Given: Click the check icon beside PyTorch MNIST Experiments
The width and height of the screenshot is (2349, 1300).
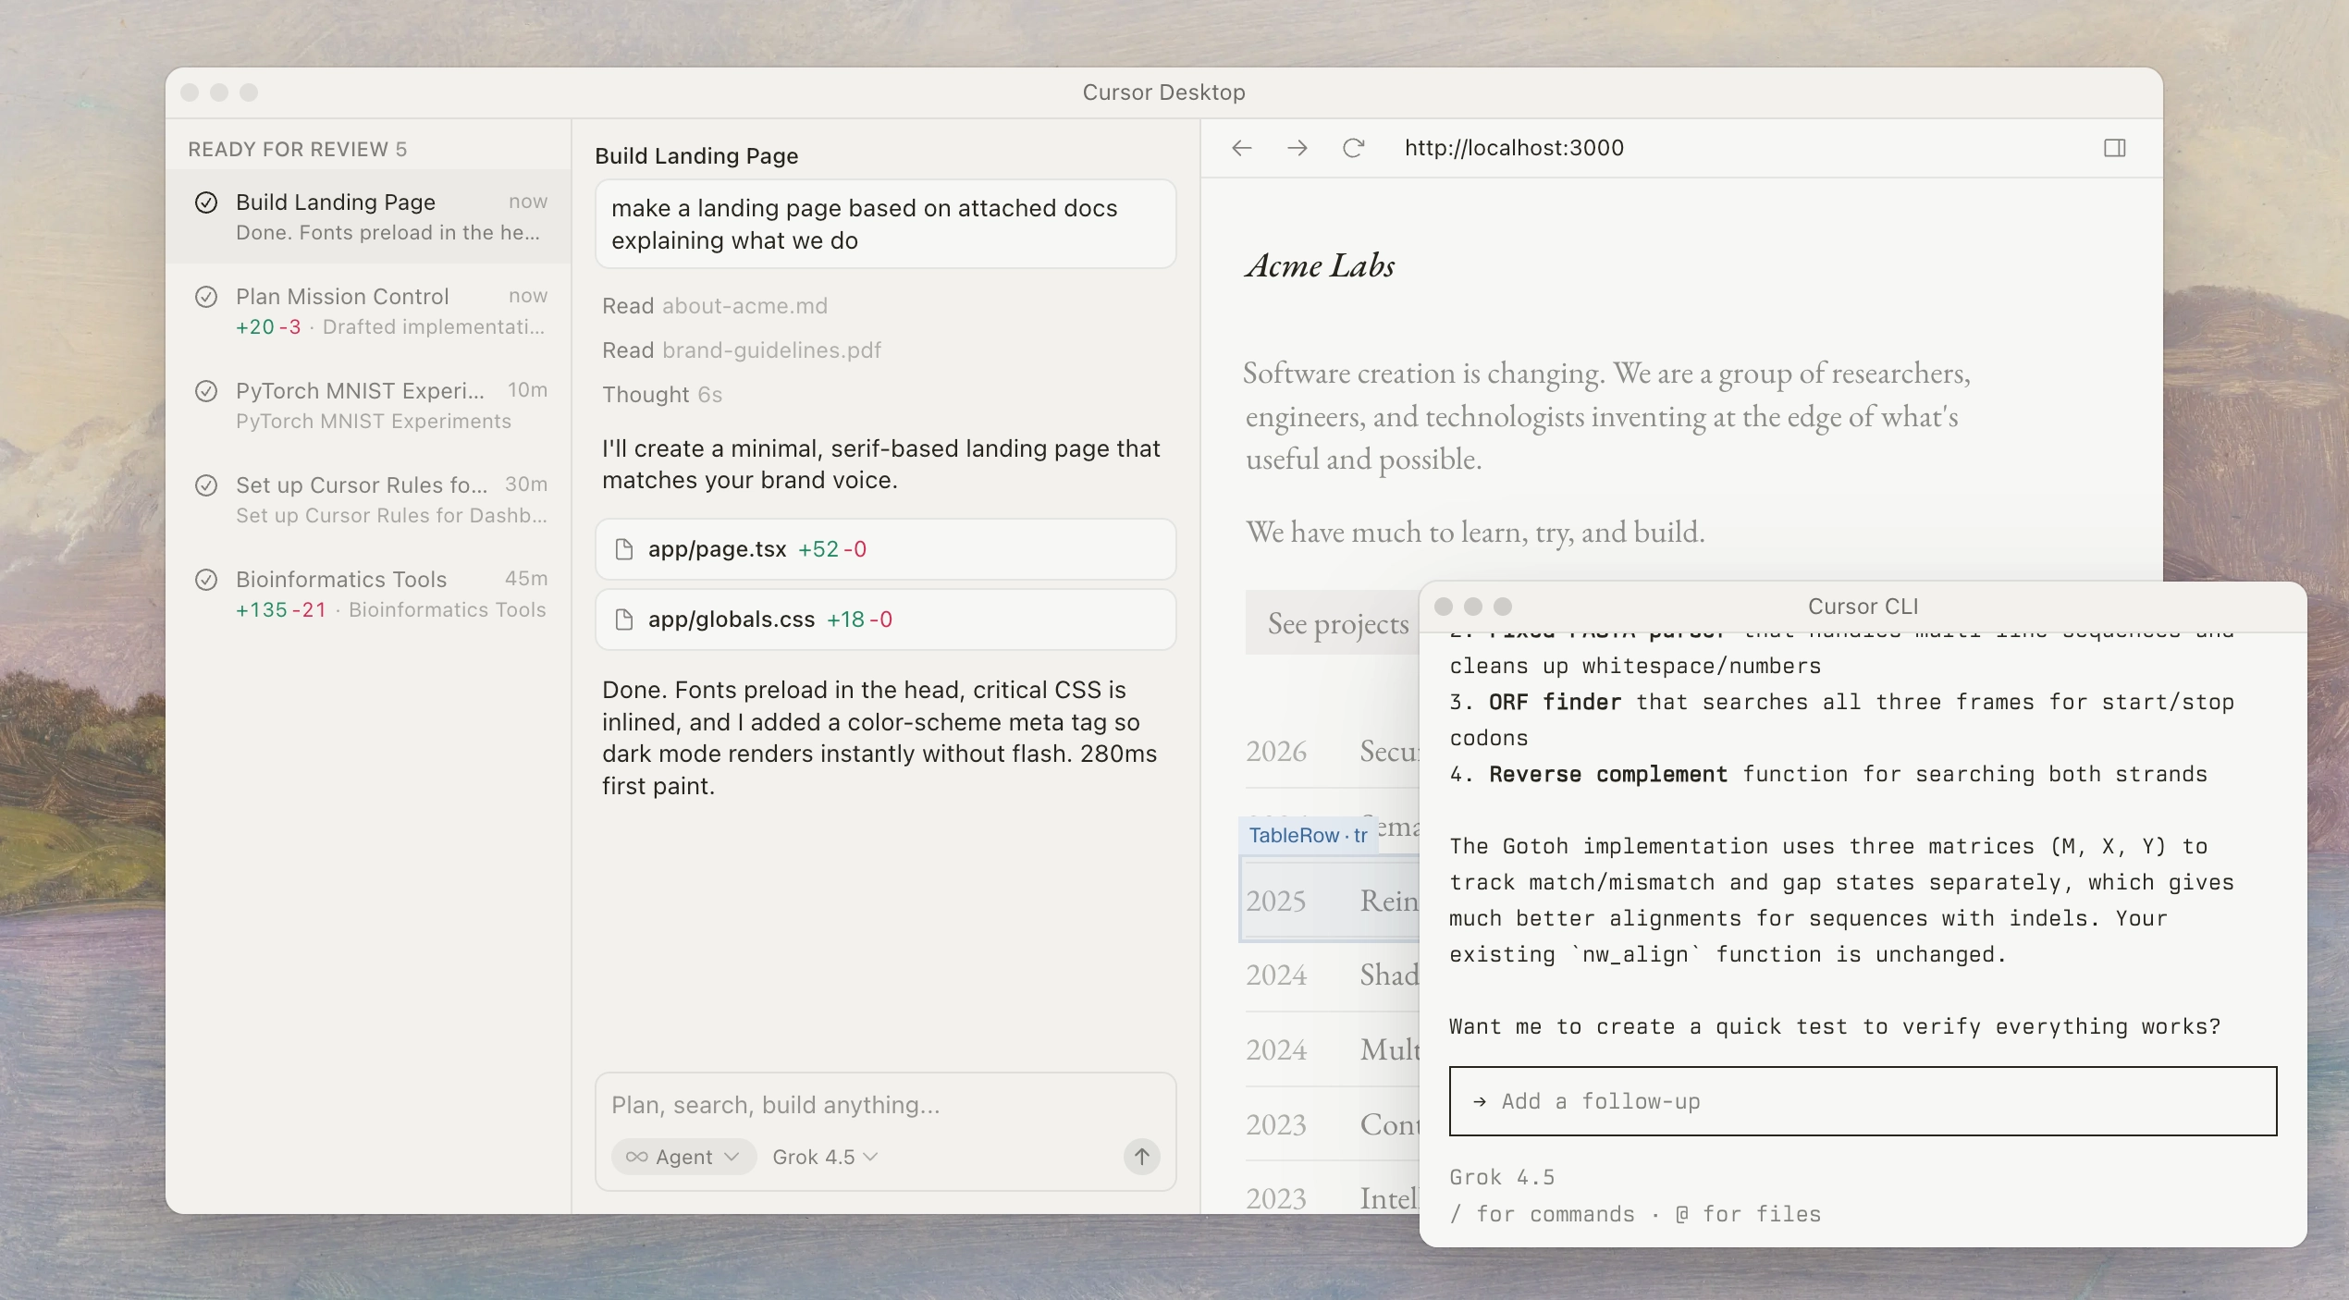Looking at the screenshot, I should click(206, 391).
